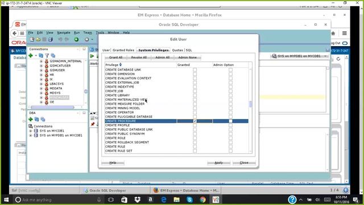364x205 pixels.
Task: Open Microsoft Edge from the Windows taskbar
Action: coord(164,200)
